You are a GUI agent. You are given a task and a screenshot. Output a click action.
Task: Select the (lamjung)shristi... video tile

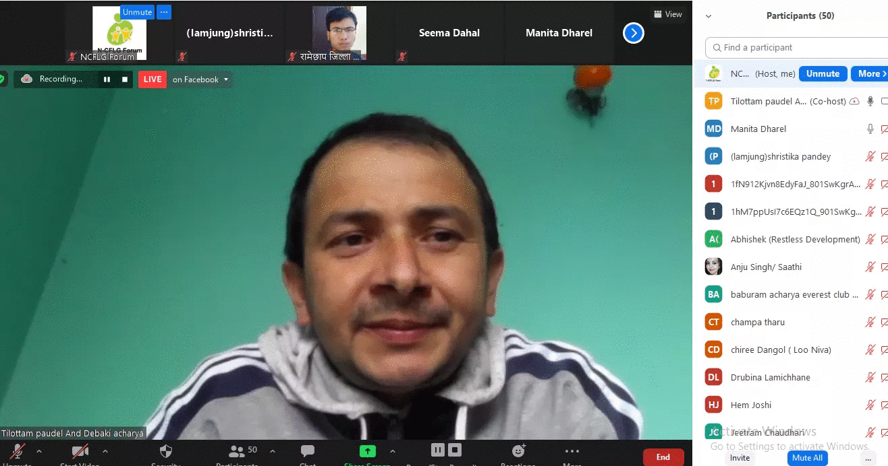click(230, 33)
